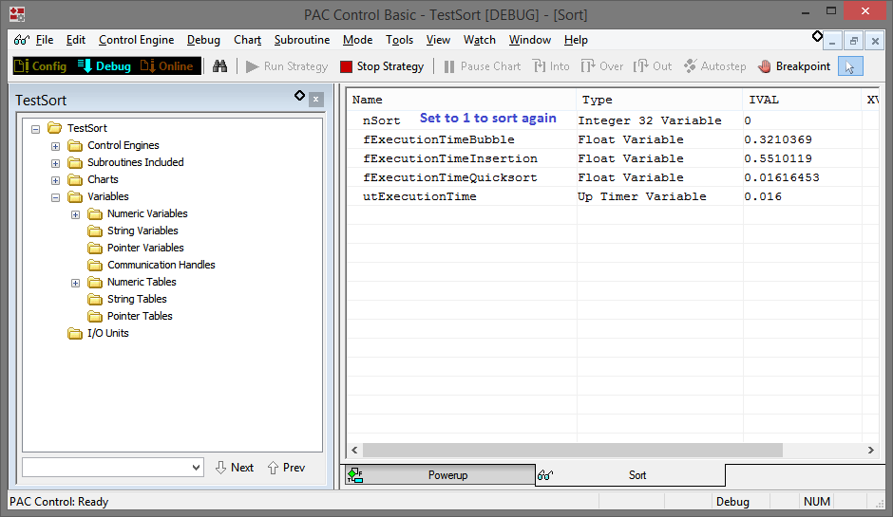Open the Window menu
This screenshot has width=893, height=517.
coord(530,40)
